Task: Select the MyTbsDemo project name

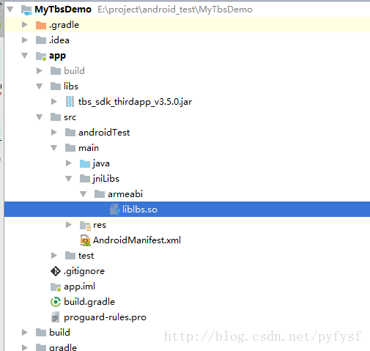Action: click(63, 10)
